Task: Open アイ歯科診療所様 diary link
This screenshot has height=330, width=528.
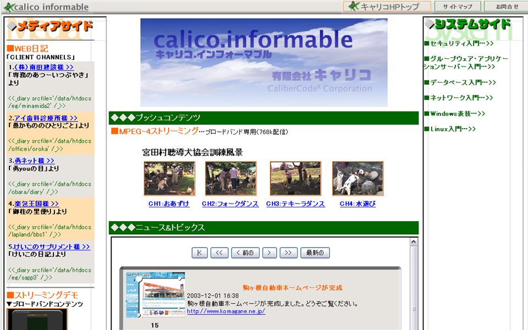Action: point(46,118)
